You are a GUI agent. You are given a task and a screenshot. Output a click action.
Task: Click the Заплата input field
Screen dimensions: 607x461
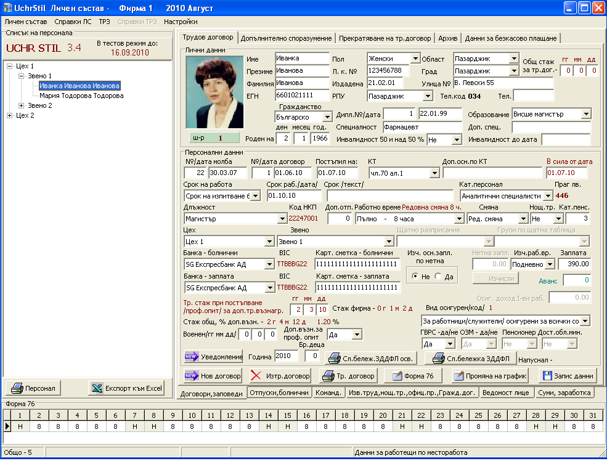pyautogui.click(x=574, y=264)
